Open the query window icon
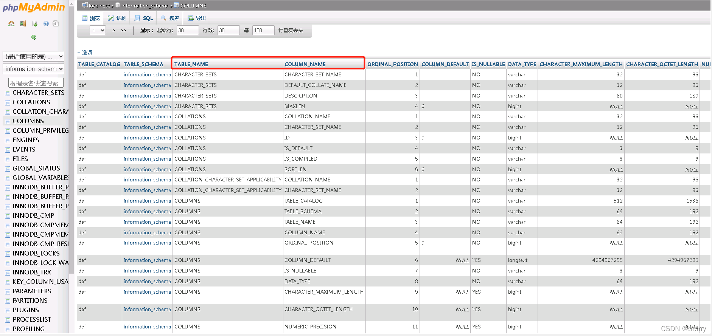 click(x=35, y=23)
